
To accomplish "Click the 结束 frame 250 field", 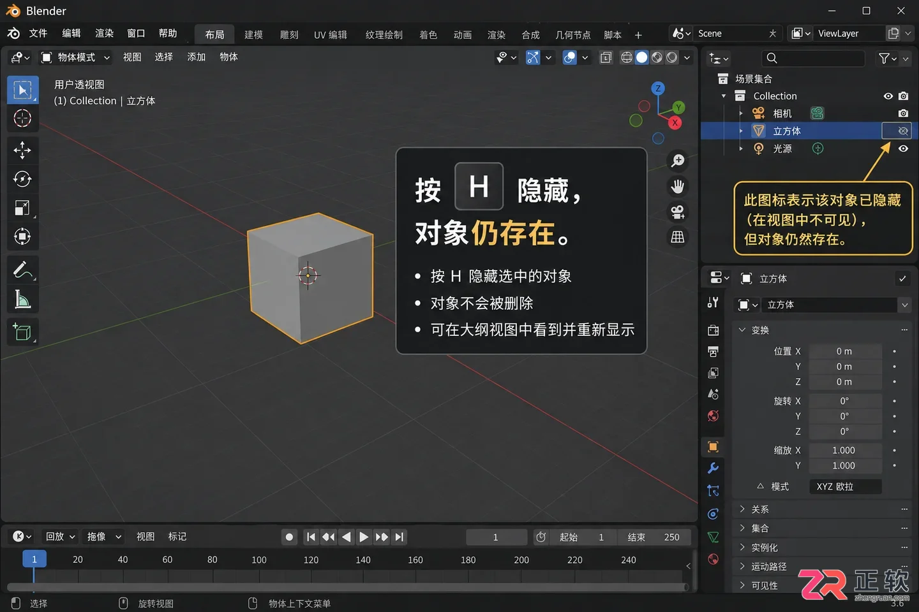I will coord(654,537).
